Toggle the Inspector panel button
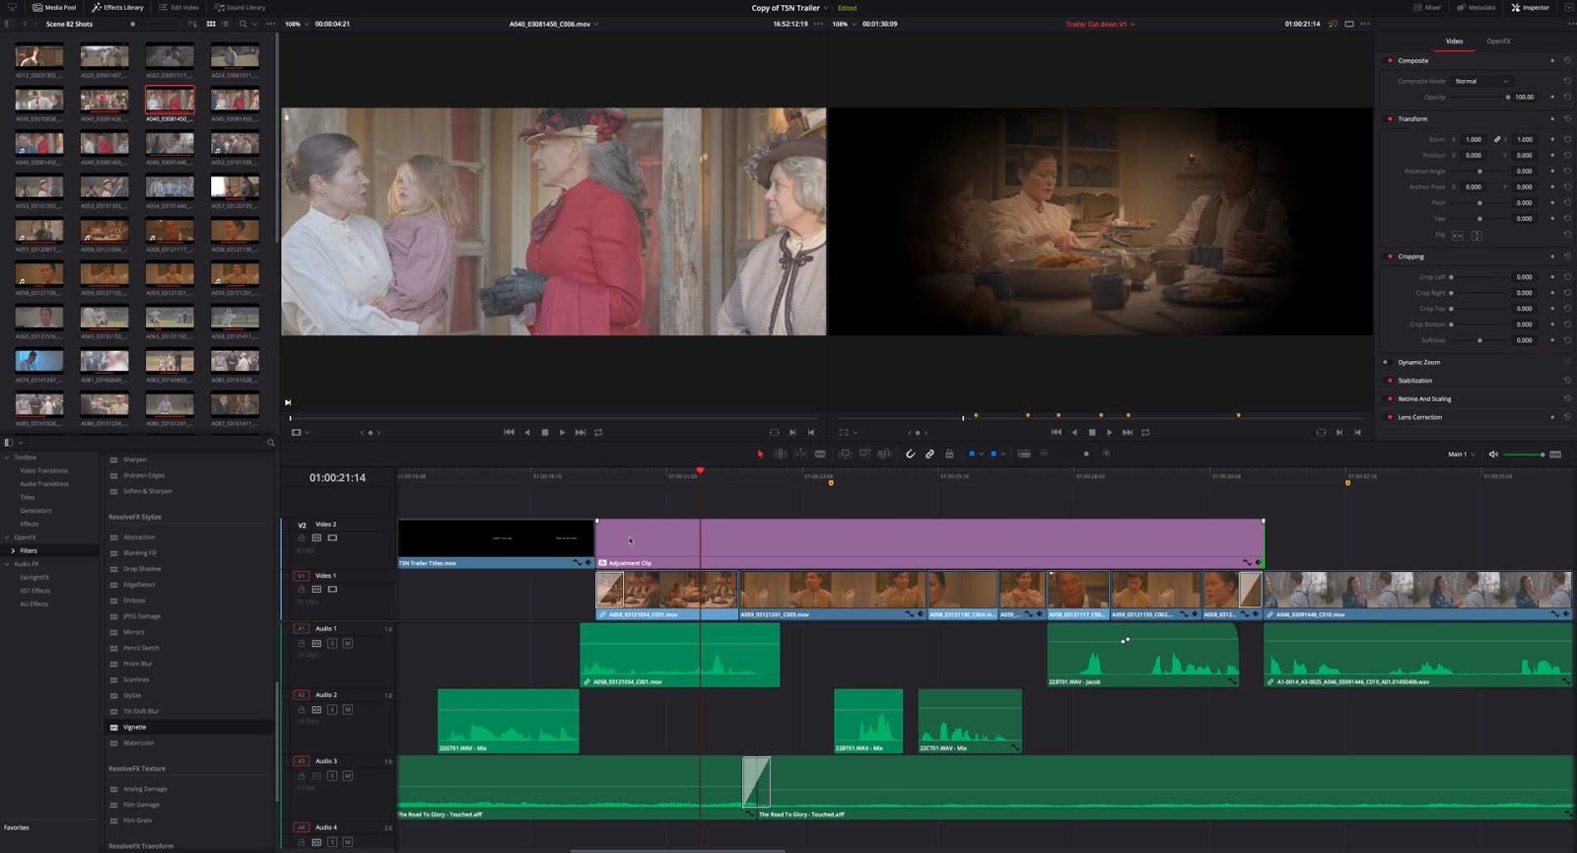Screen dimensions: 1577x853 point(1530,7)
